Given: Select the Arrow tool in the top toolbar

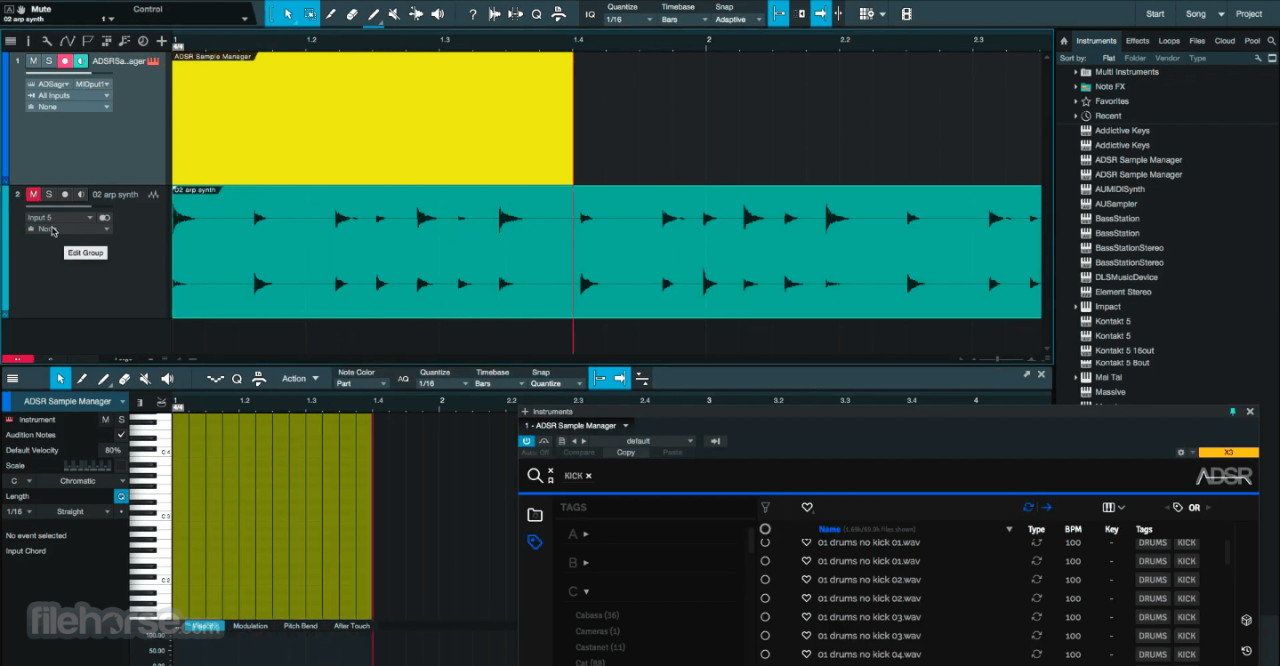Looking at the screenshot, I should coord(288,14).
